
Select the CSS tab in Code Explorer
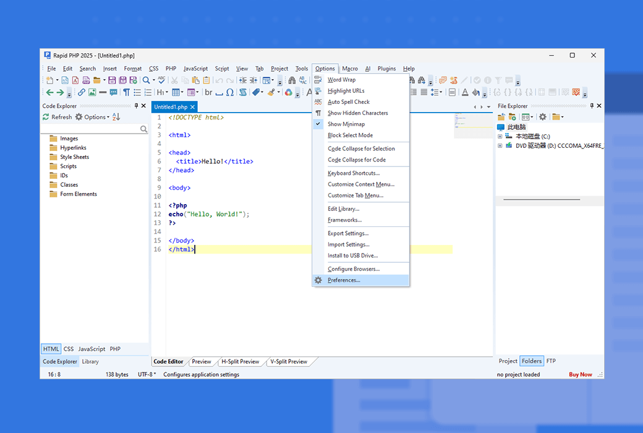(69, 349)
